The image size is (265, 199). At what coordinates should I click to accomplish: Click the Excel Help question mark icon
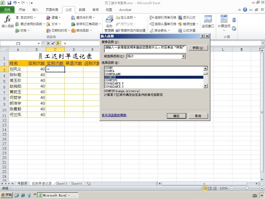tap(245, 10)
